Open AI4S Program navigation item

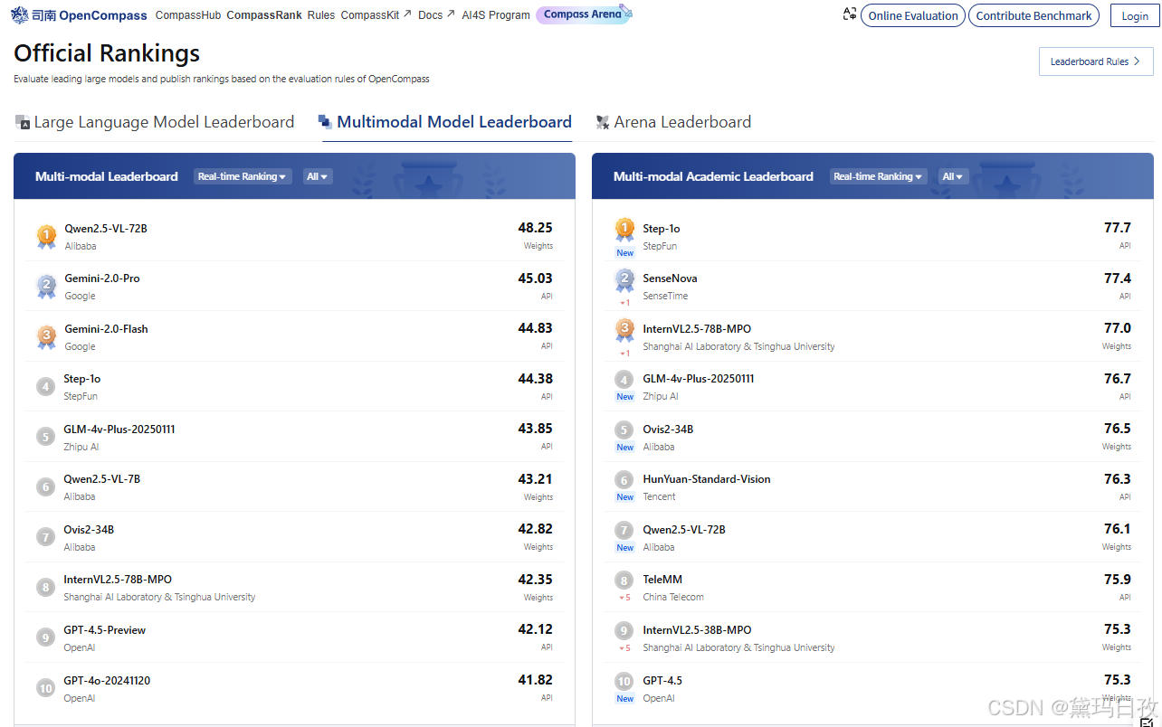pyautogui.click(x=496, y=15)
